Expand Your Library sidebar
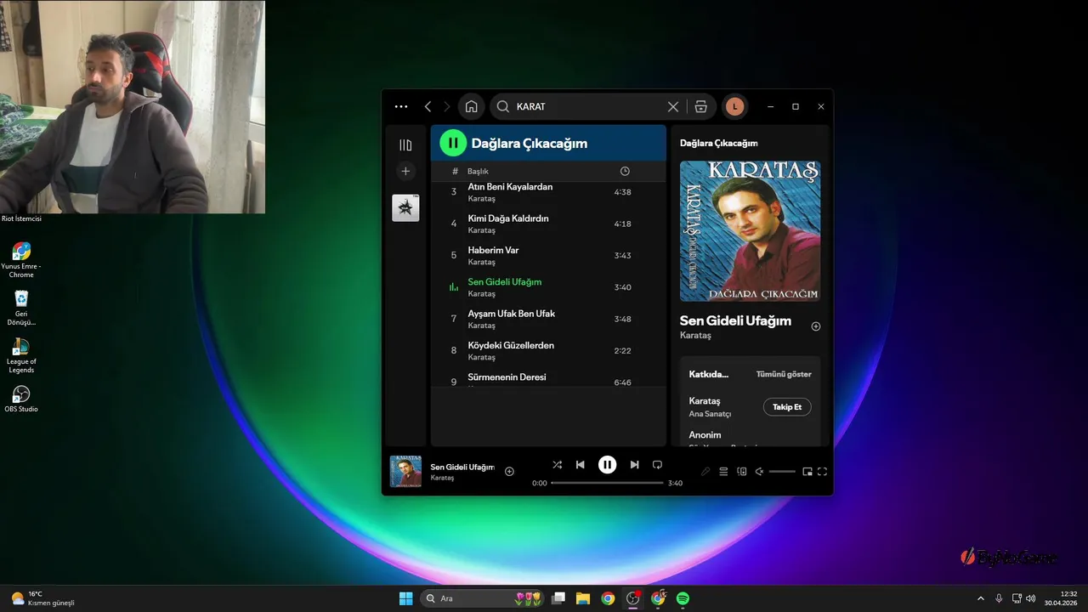The height and width of the screenshot is (612, 1088). [x=405, y=145]
